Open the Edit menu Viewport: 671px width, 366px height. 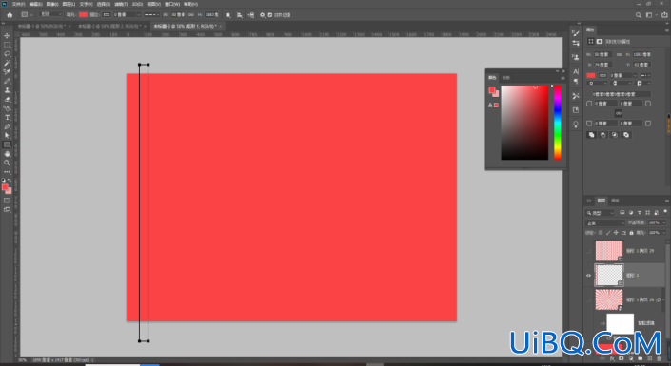[35, 4]
